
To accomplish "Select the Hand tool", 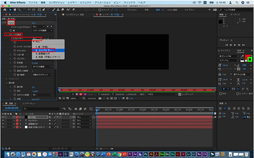I will point(15,10).
